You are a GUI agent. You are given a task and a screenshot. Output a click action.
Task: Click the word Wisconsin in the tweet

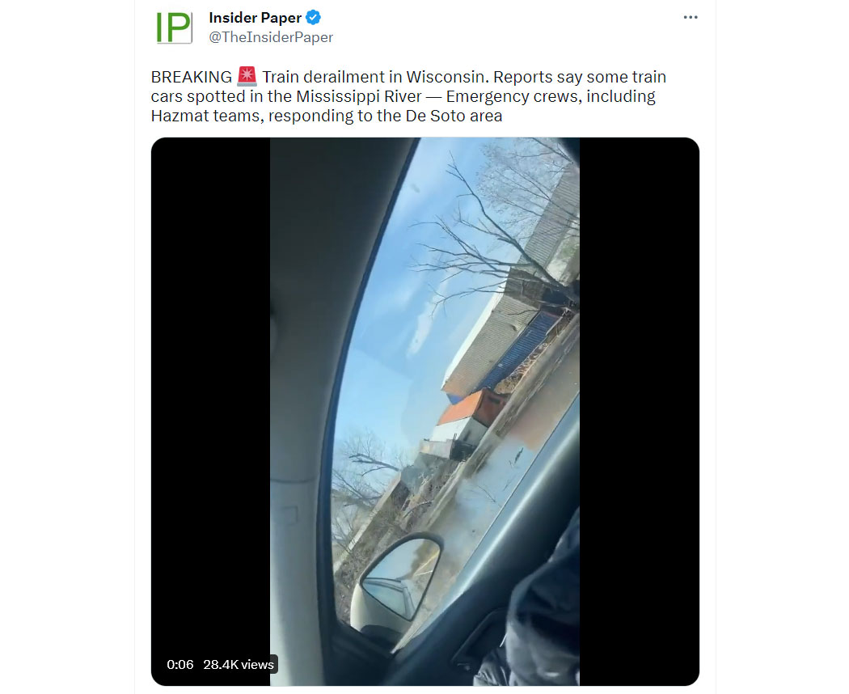pos(445,77)
